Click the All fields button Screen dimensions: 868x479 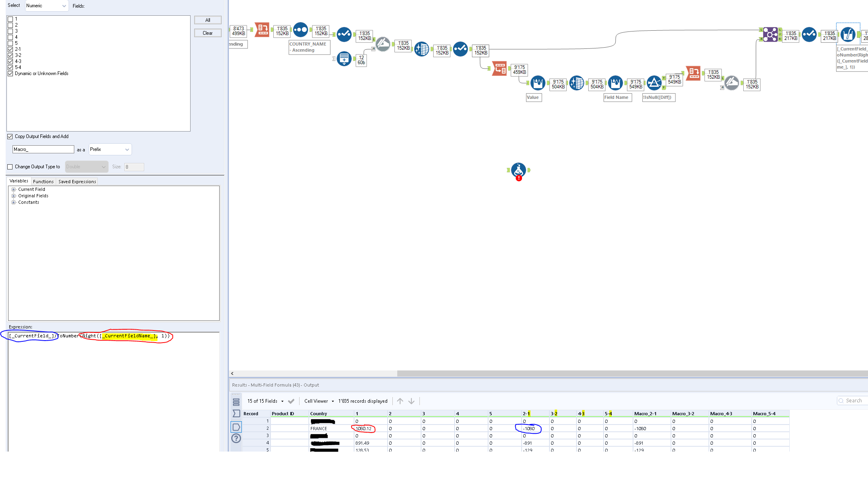tap(208, 20)
